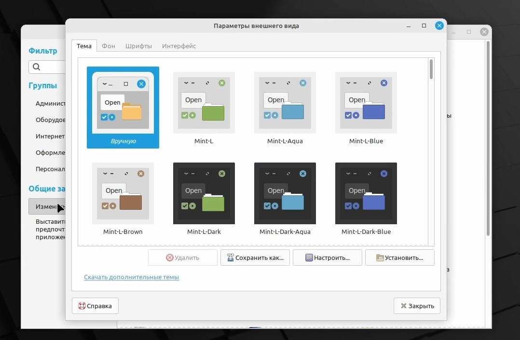The image size is (520, 340).
Task: Open Скачать дополнительные темы link
Action: tap(131, 277)
